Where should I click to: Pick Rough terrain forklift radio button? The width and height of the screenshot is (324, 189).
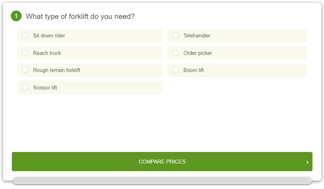pos(25,70)
